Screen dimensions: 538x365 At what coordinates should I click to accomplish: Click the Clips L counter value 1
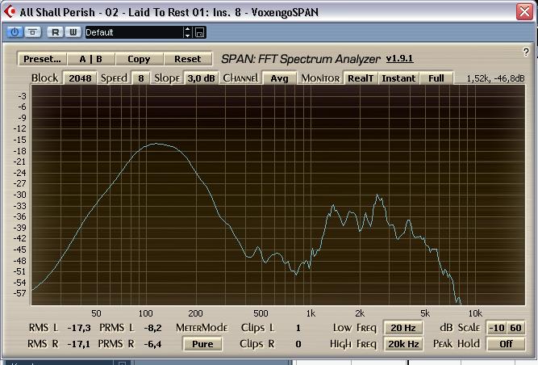298,328
